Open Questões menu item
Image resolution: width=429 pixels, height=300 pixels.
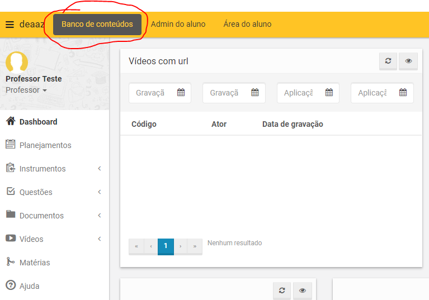(x=36, y=192)
